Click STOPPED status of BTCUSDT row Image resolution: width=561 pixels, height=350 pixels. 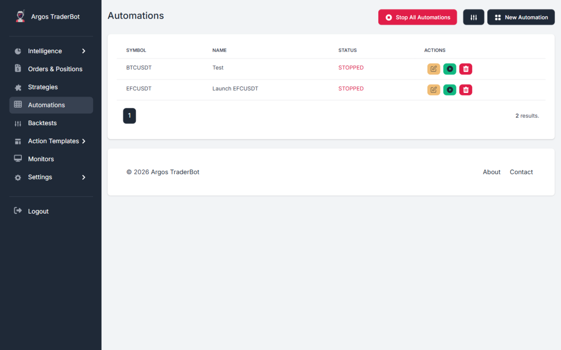pyautogui.click(x=351, y=68)
